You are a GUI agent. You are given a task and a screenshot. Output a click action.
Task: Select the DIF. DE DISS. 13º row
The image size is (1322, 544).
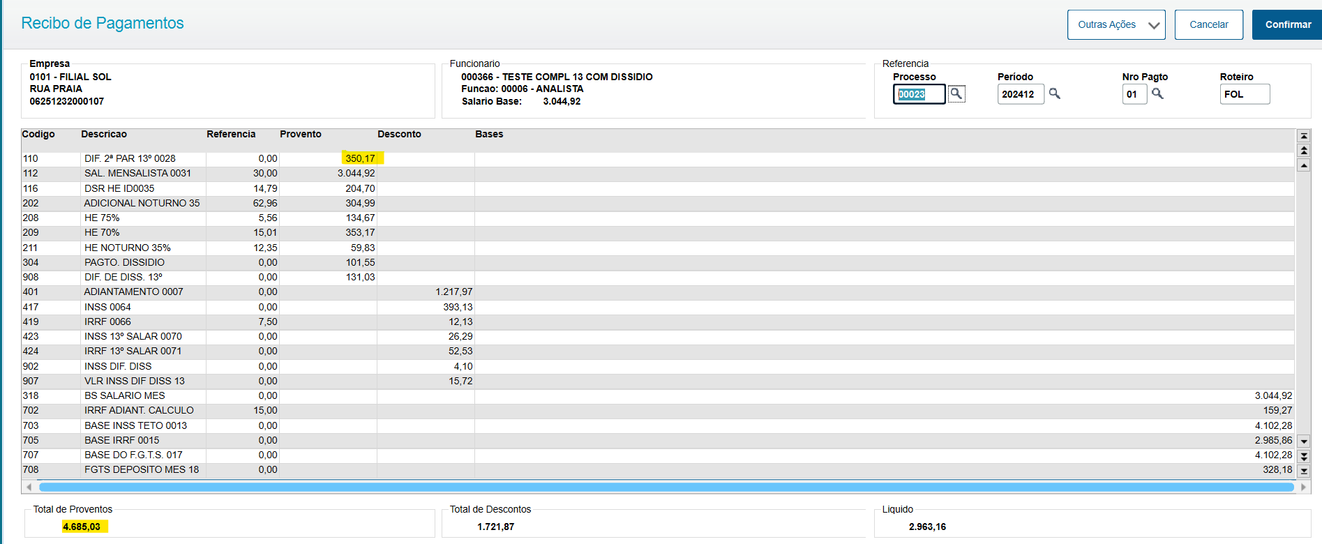click(x=657, y=277)
